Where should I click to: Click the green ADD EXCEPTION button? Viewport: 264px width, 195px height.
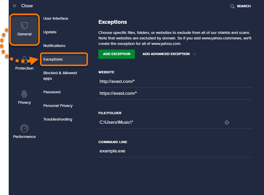coord(117,54)
